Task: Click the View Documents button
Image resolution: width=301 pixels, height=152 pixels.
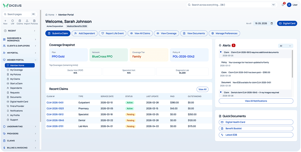Action: [194, 33]
